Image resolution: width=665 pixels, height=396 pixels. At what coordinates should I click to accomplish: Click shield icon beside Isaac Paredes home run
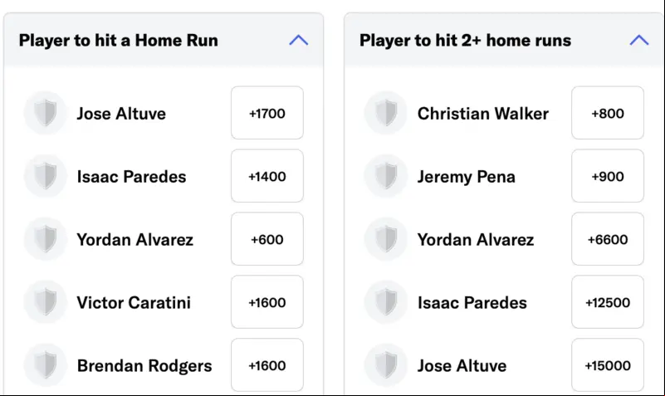coord(46,176)
